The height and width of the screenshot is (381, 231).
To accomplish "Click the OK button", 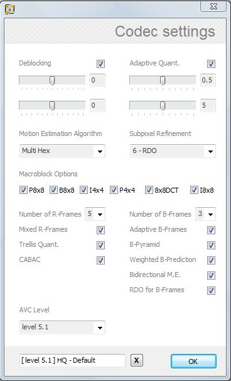I will click(193, 361).
